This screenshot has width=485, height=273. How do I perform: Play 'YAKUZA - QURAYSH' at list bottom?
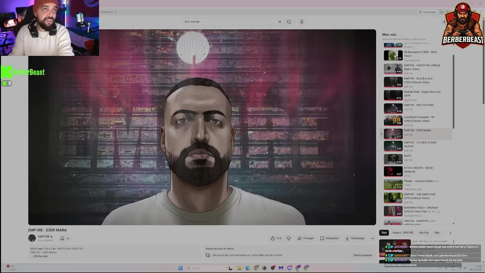[x=418, y=222]
